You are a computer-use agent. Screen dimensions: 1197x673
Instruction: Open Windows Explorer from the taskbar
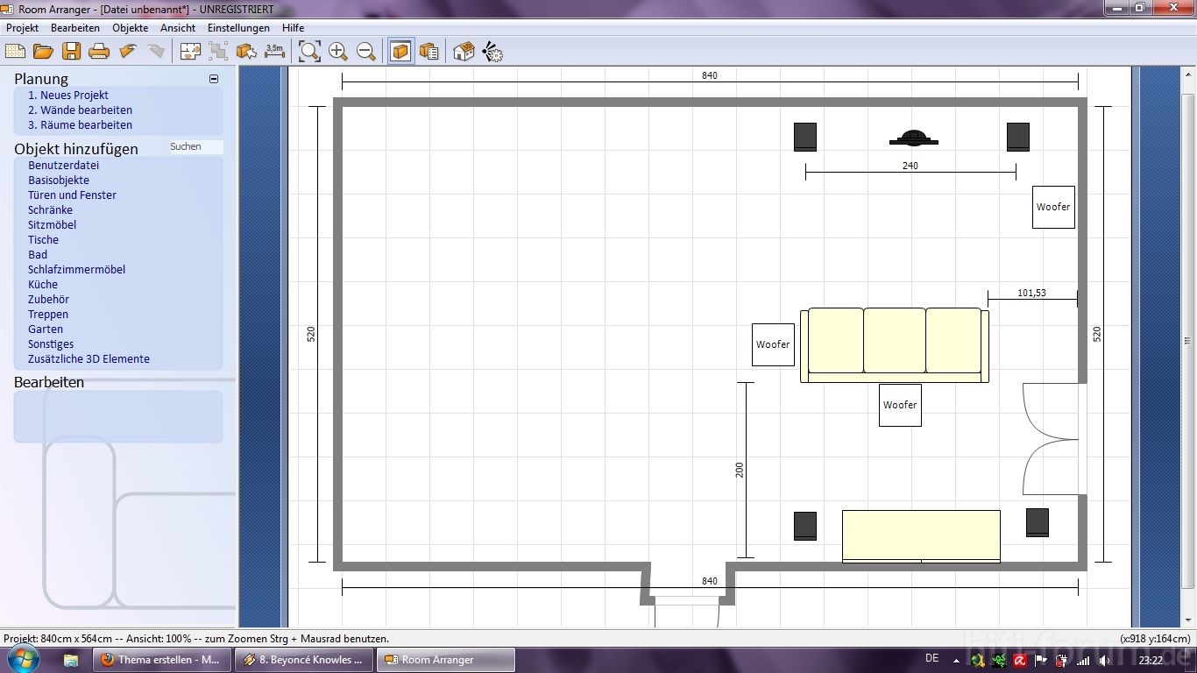click(x=71, y=660)
